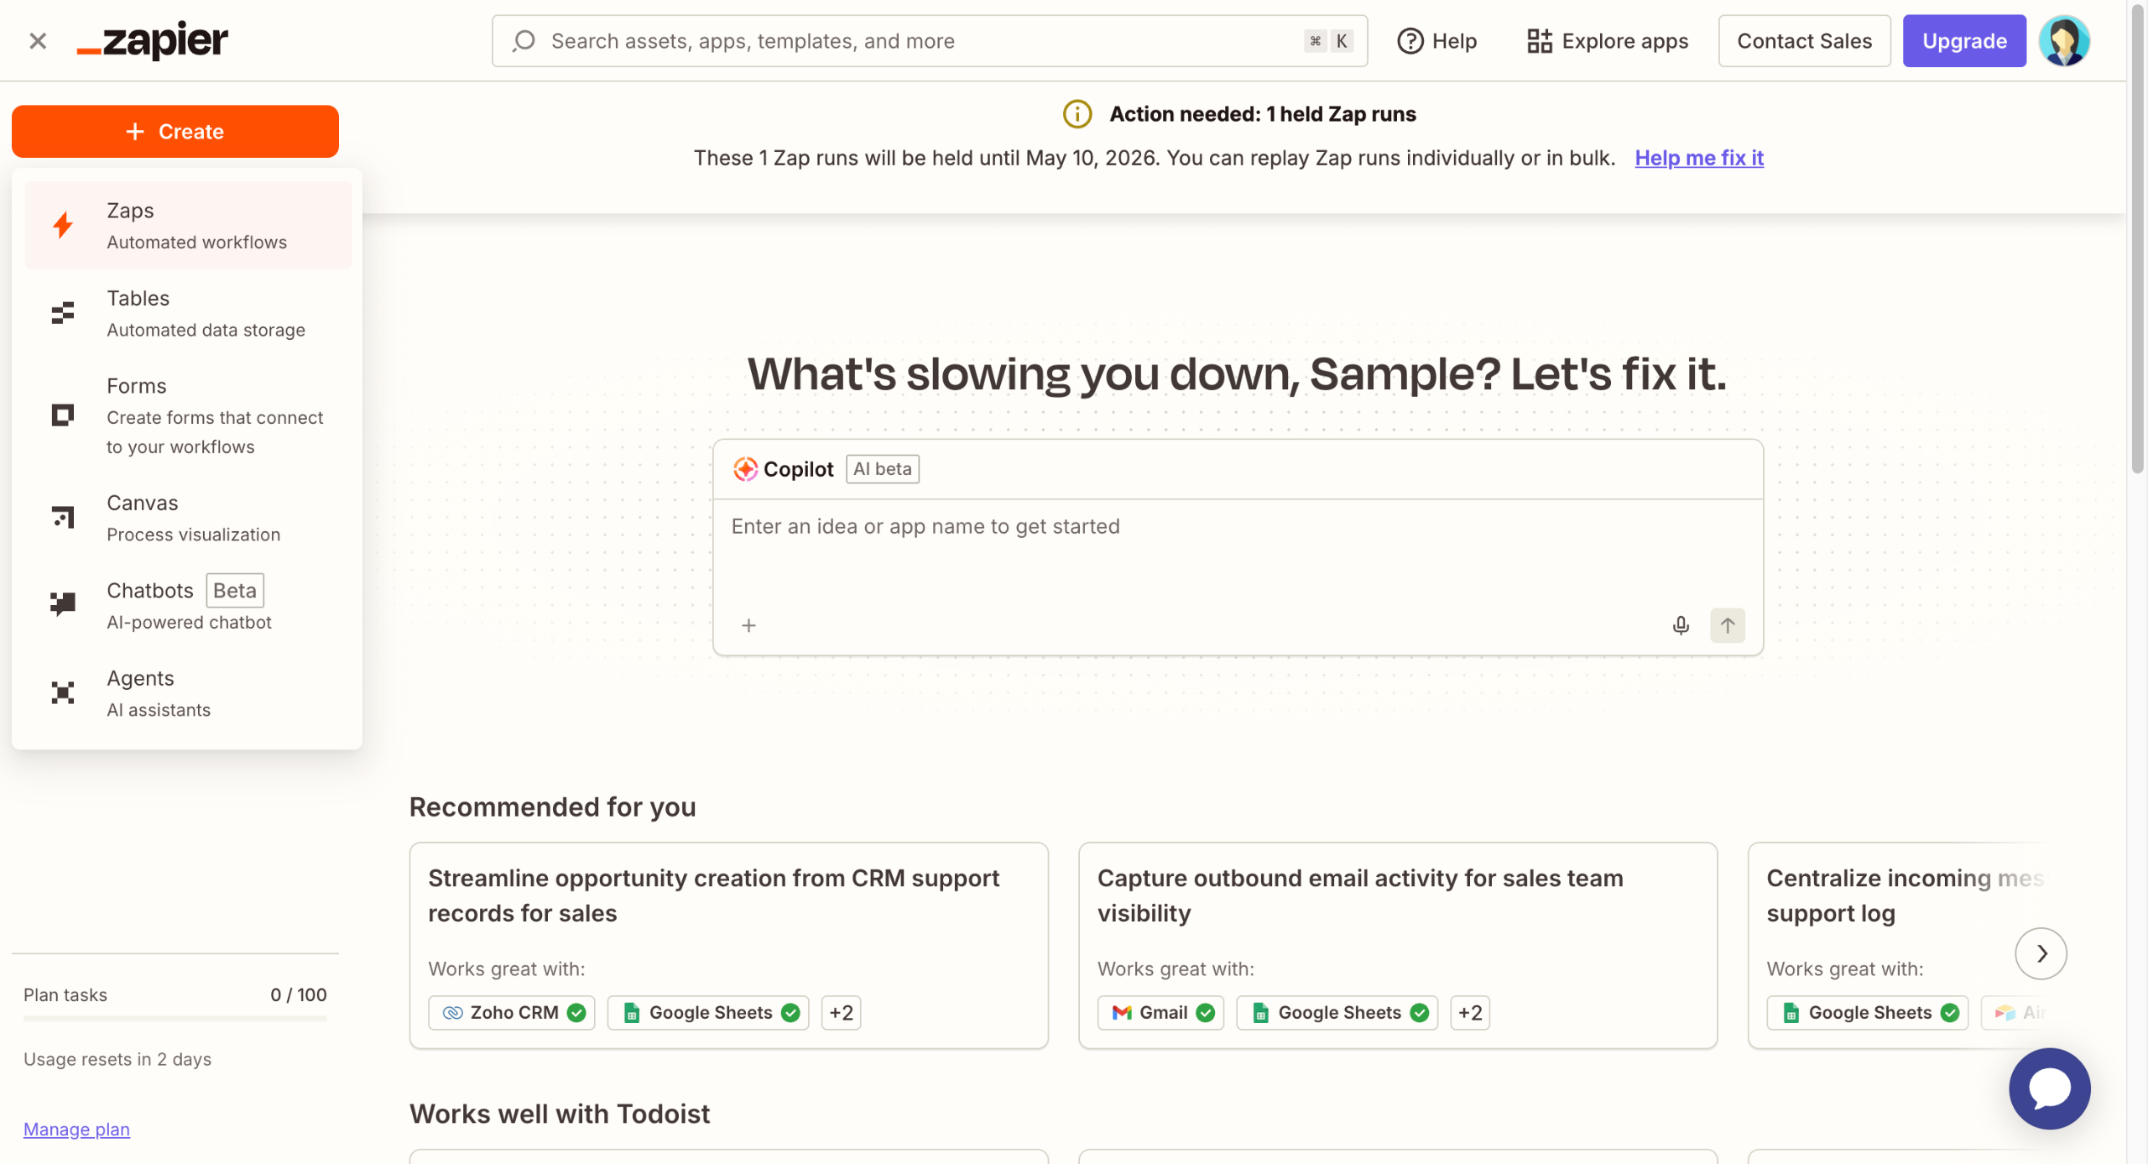Click the microphone icon in Copilot
Viewport: 2148px width, 1164px height.
[x=1680, y=625]
